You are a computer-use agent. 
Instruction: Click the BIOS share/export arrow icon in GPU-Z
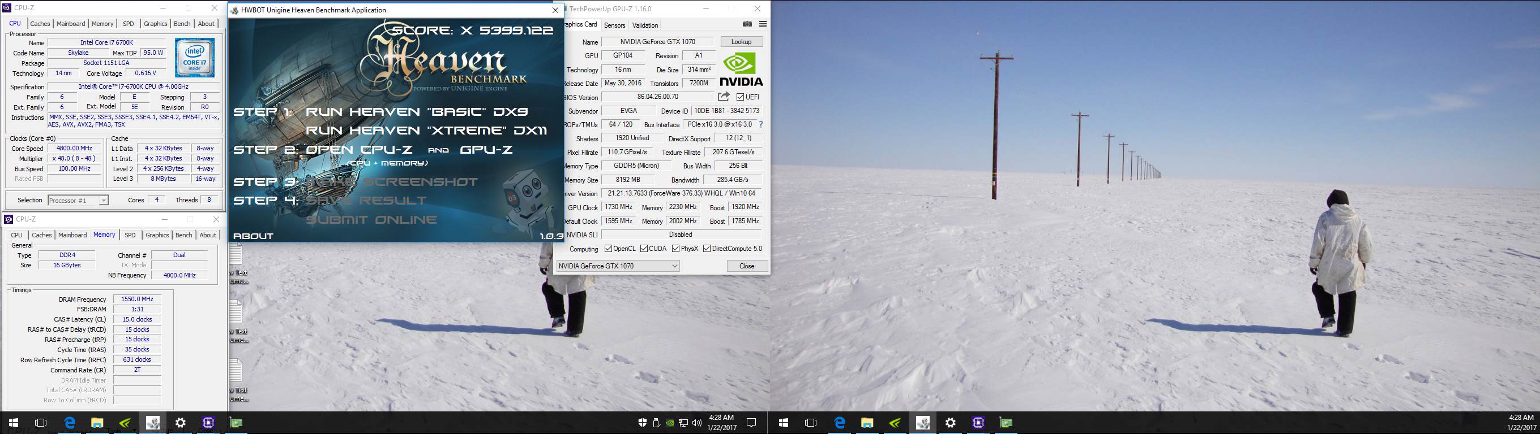724,97
